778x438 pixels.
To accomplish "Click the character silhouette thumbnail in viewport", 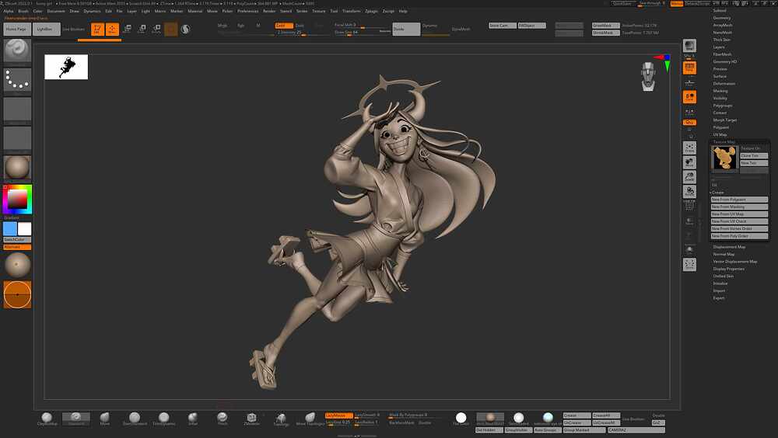I will pos(66,67).
